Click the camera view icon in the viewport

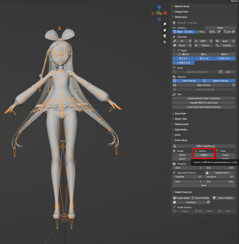[x=165, y=36]
